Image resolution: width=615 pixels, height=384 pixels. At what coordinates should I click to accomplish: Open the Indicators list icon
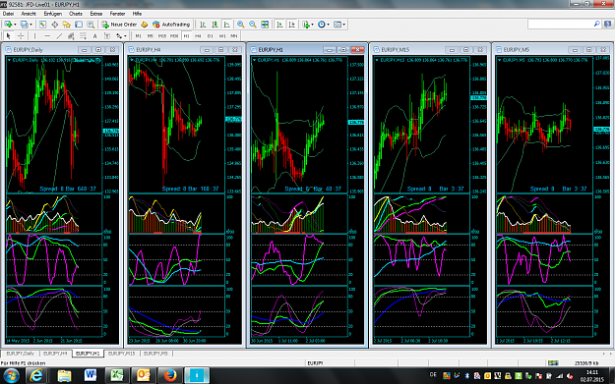click(x=306, y=25)
